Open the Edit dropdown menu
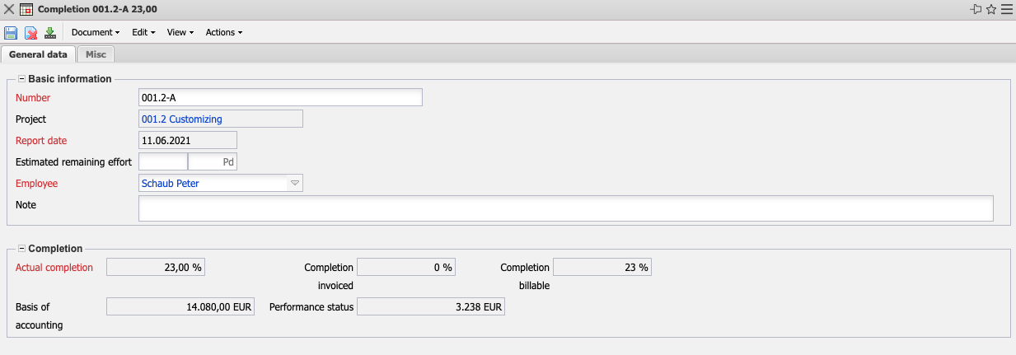 pos(143,33)
